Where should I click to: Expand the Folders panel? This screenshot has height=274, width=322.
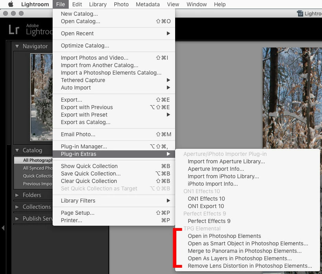pyautogui.click(x=17, y=195)
